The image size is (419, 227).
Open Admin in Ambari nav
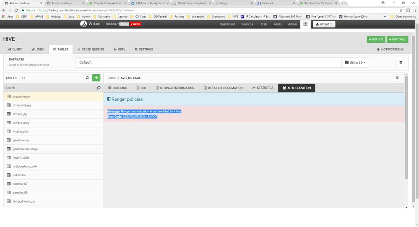(292, 24)
